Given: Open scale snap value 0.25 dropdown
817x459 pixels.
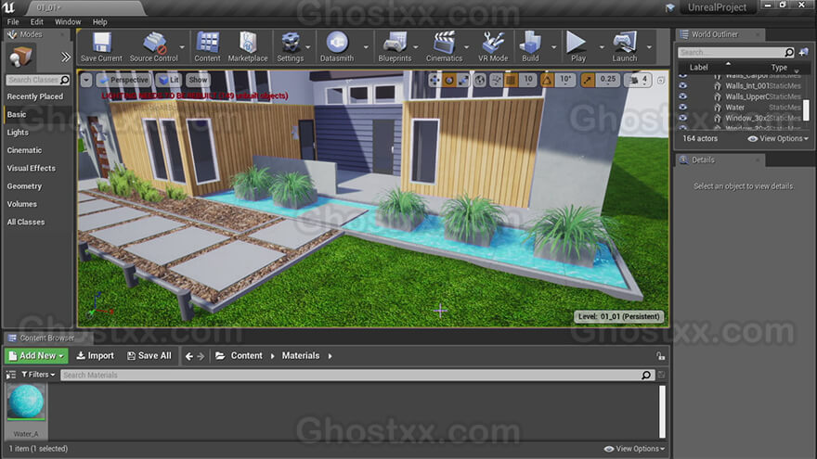Looking at the screenshot, I should (607, 80).
